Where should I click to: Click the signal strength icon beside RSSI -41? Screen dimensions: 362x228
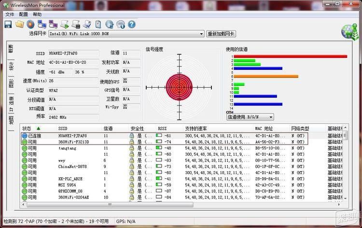point(159,178)
